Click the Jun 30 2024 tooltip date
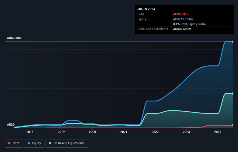The width and height of the screenshot is (238, 152). [x=146, y=9]
